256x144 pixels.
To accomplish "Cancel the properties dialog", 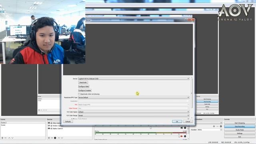I will [188, 122].
